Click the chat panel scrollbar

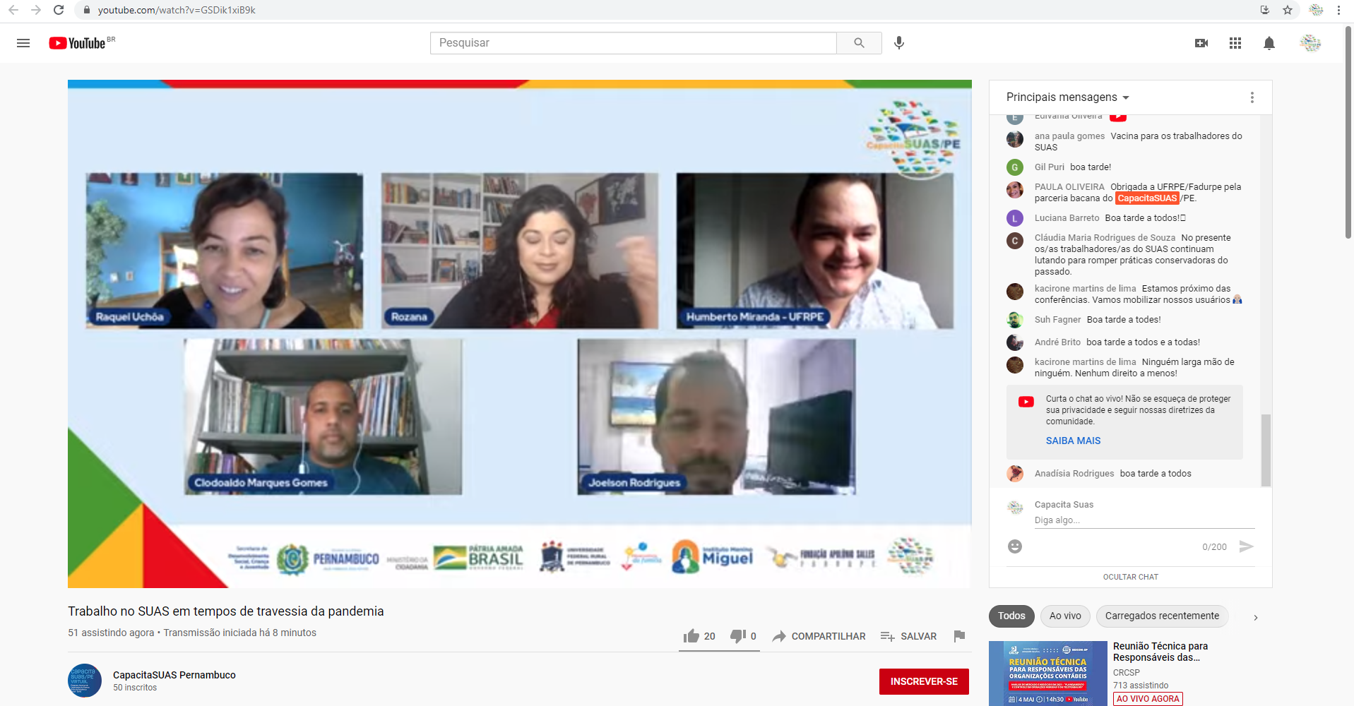[x=1266, y=449]
